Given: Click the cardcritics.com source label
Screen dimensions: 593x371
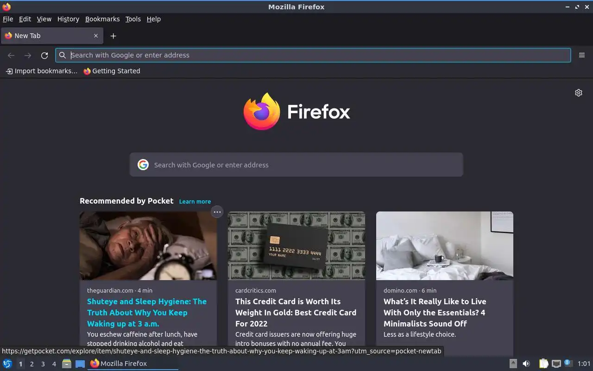Looking at the screenshot, I should click(256, 290).
